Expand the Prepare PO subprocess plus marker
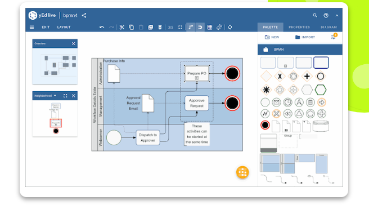This screenshot has width=369, height=205. point(197,78)
